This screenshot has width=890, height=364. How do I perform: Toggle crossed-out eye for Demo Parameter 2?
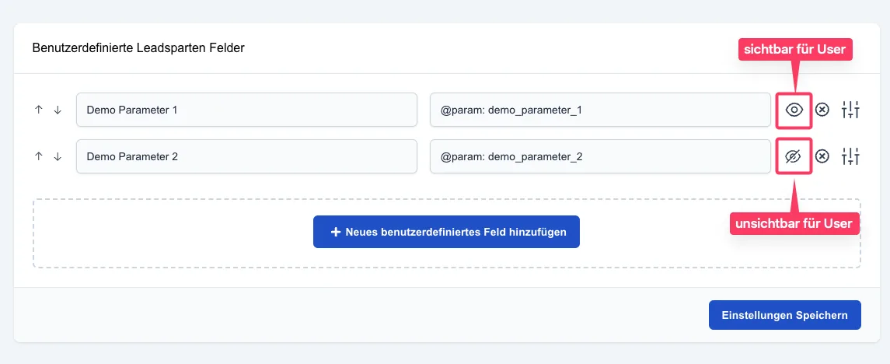[794, 156]
